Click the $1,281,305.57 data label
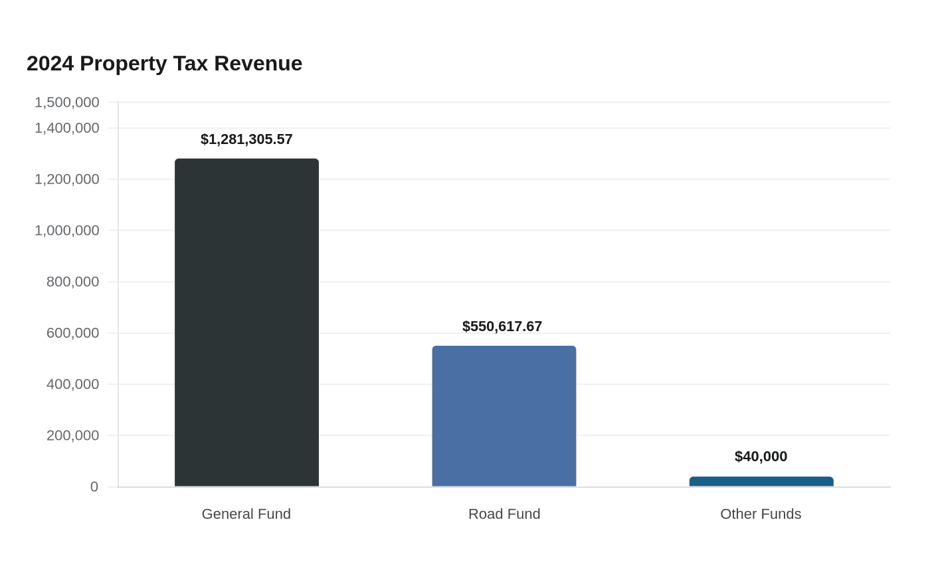The height and width of the screenshot is (584, 930). [x=246, y=139]
